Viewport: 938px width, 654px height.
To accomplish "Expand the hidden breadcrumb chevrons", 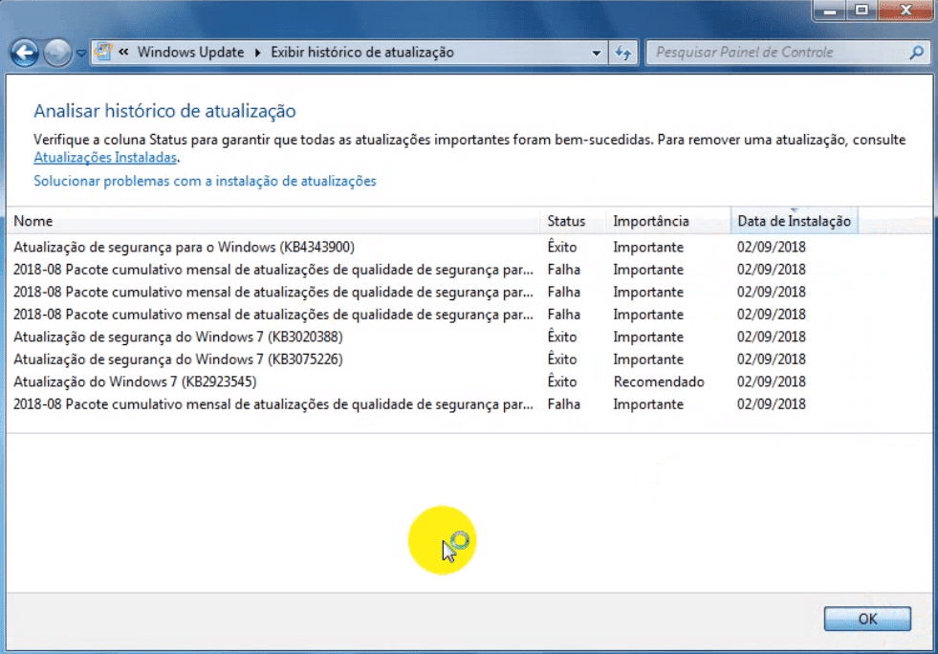I will (x=124, y=52).
